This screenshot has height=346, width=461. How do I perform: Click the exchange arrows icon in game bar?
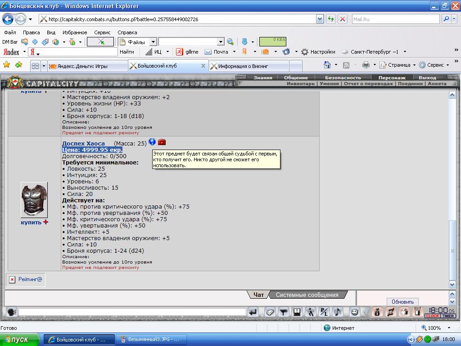tap(391, 312)
